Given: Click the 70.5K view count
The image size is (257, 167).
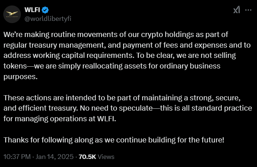Looking at the screenshot, I should click(87, 157).
